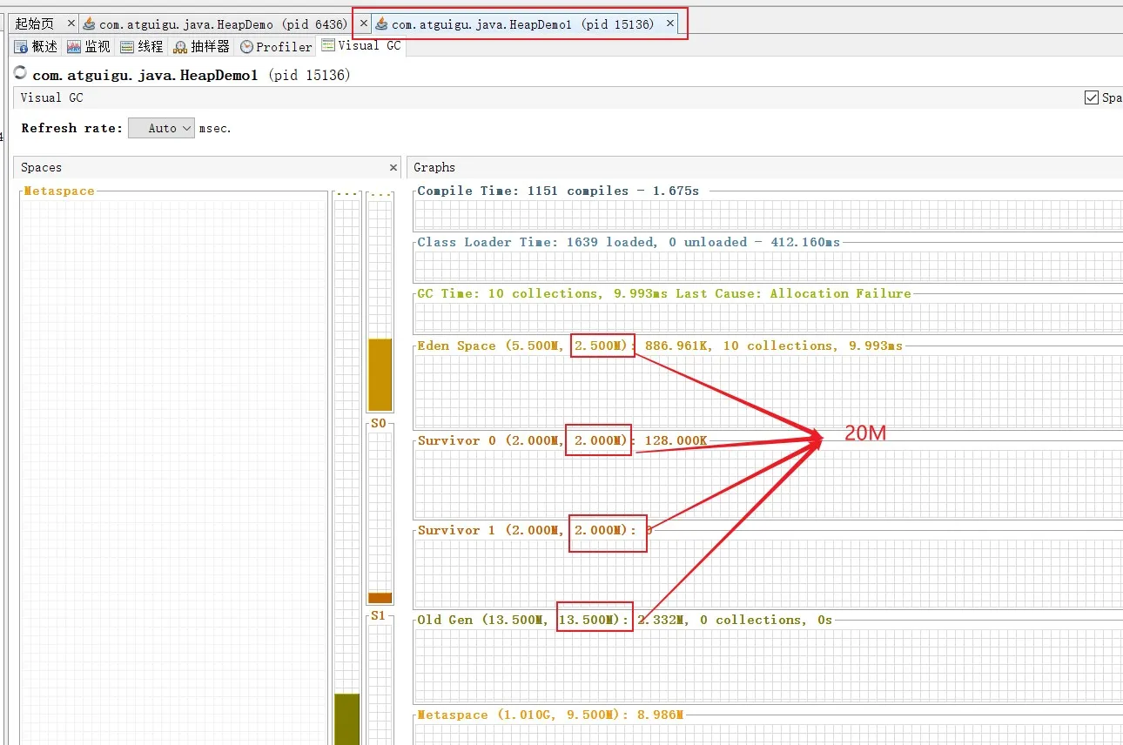The height and width of the screenshot is (745, 1123).
Task: Open the Refresh rate Auto dropdown
Action: click(161, 128)
